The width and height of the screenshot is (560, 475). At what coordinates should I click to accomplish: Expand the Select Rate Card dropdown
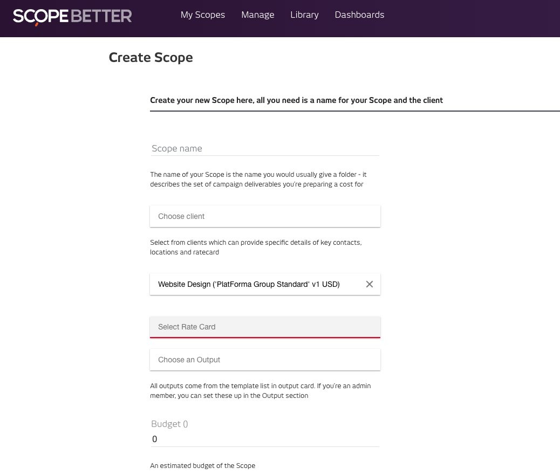(265, 327)
